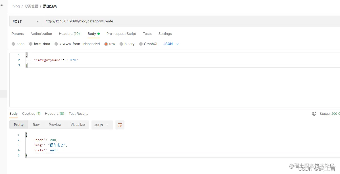The width and height of the screenshot is (340, 174).
Task: Click the request URL field
Action: 191,21
